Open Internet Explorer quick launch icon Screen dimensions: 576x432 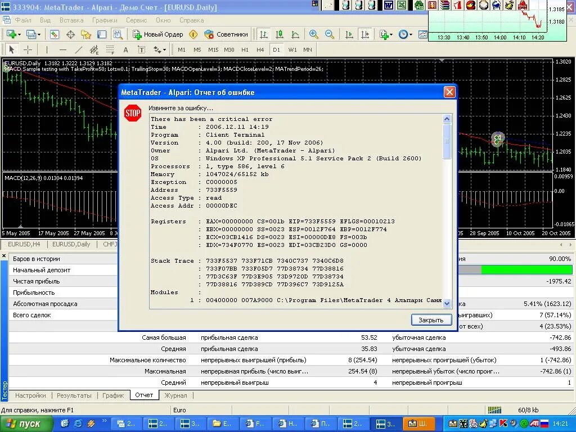click(78, 424)
